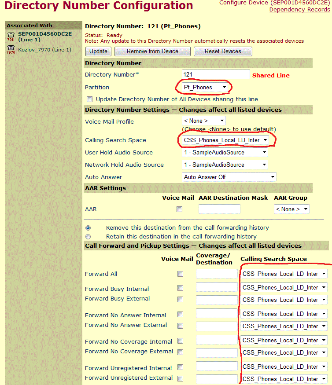Enable the AAR Voice Mail checkbox
The height and width of the screenshot is (385, 332).
tap(179, 209)
